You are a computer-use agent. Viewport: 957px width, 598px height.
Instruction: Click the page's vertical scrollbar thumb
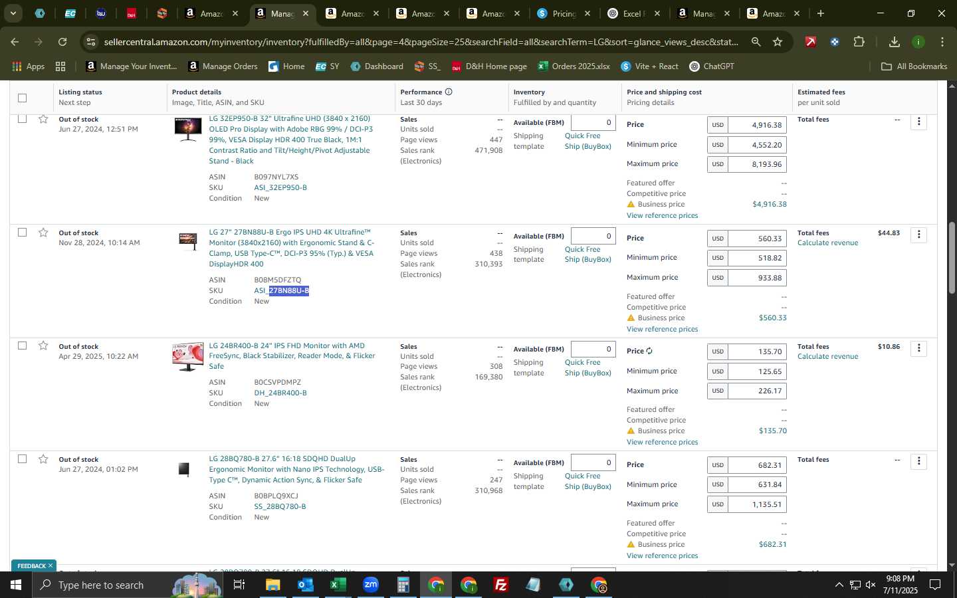[x=952, y=258]
